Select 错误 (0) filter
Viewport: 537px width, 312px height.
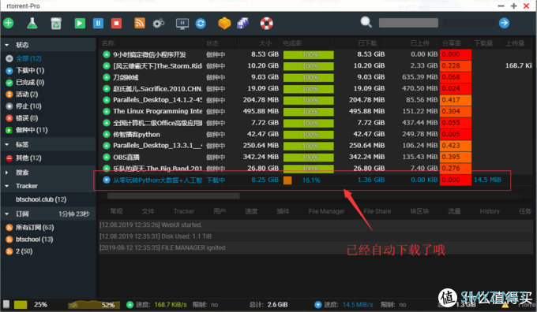click(27, 118)
